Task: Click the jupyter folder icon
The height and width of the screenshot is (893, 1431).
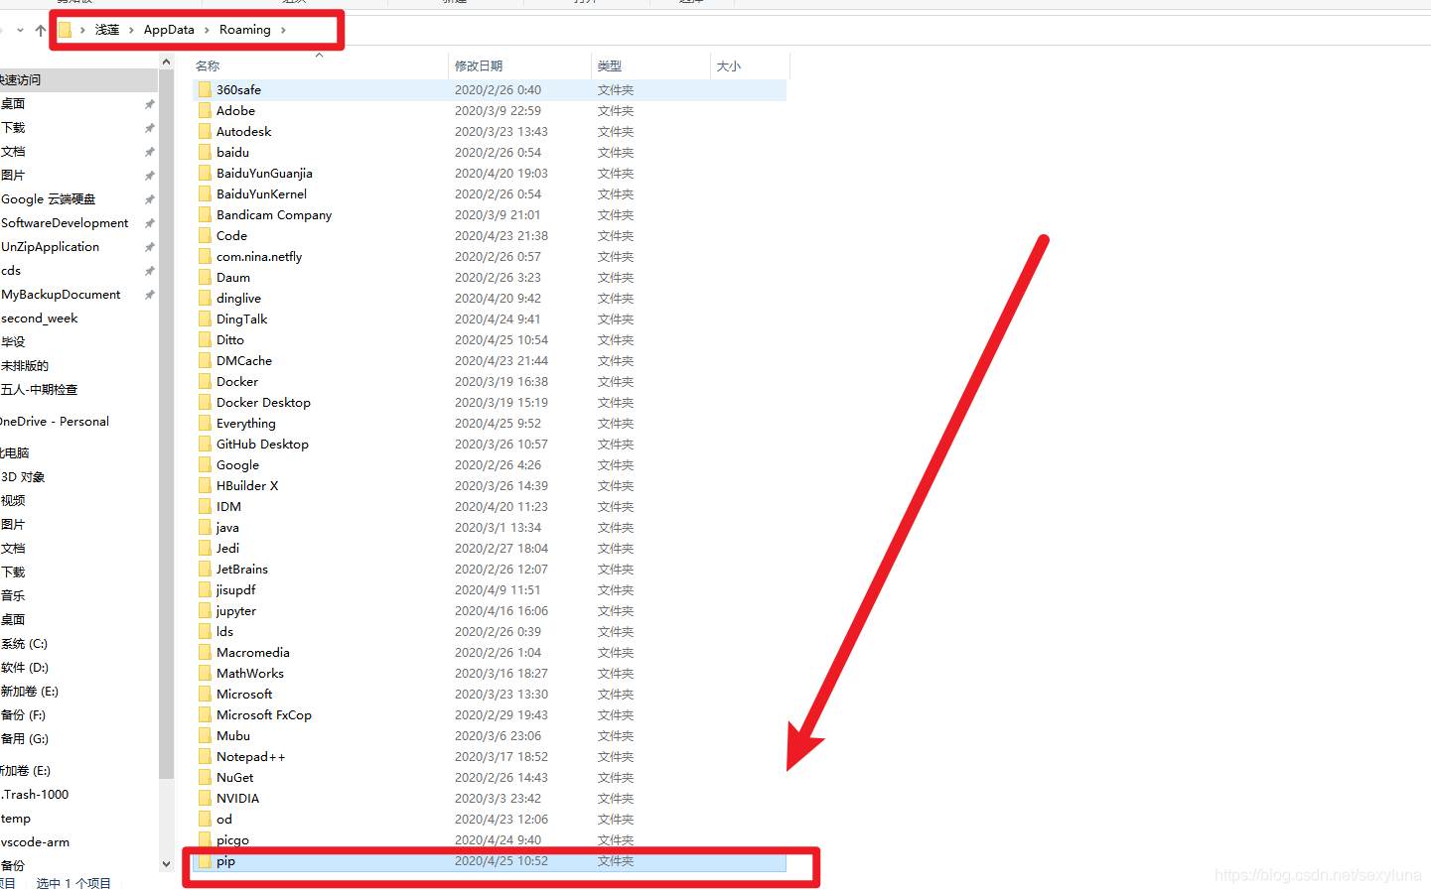Action: point(205,611)
